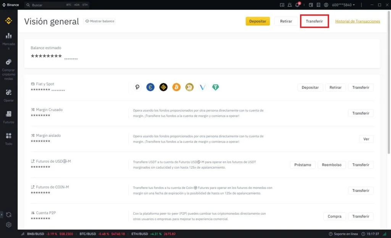Select the Tether coin icon
Screen dimensions: 391x238
click(215, 87)
